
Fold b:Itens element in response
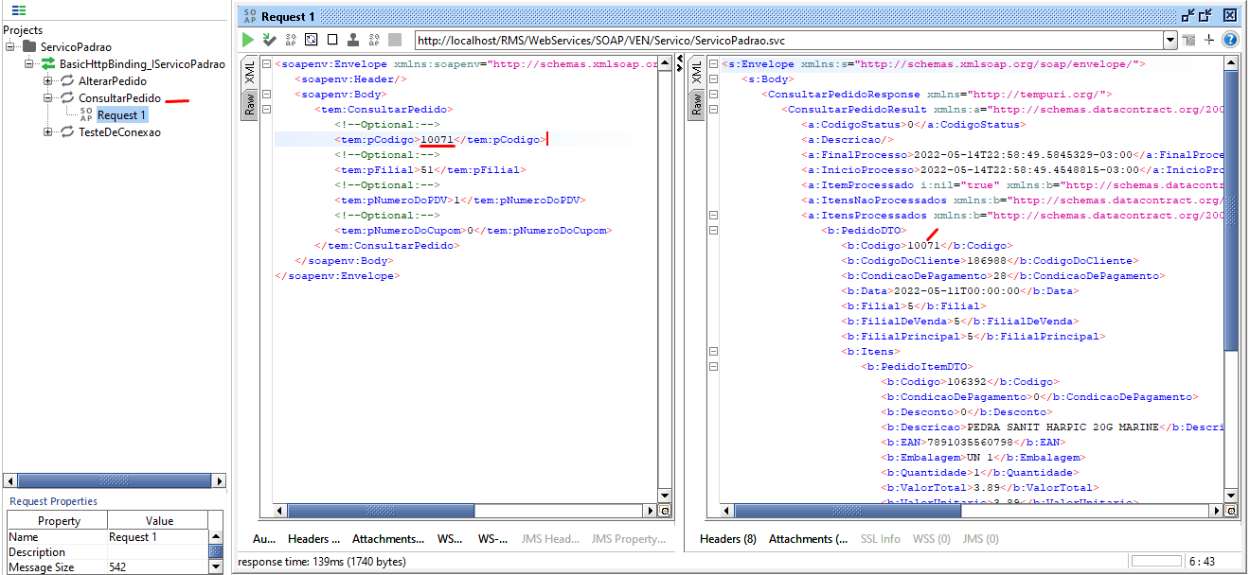713,352
